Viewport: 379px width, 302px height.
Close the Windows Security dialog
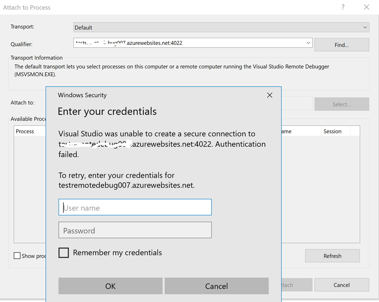click(270, 95)
